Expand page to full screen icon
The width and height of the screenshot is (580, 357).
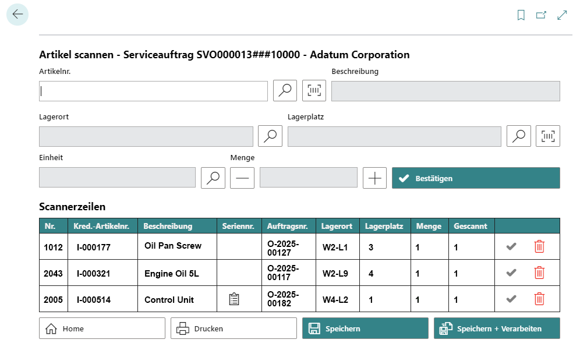coord(562,15)
